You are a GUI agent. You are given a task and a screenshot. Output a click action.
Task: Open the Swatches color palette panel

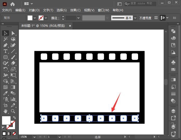pyautogui.click(x=173, y=69)
